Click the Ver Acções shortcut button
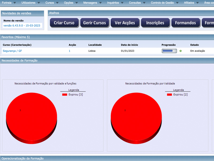Image resolution: width=214 pixels, height=161 pixels. (x=125, y=23)
